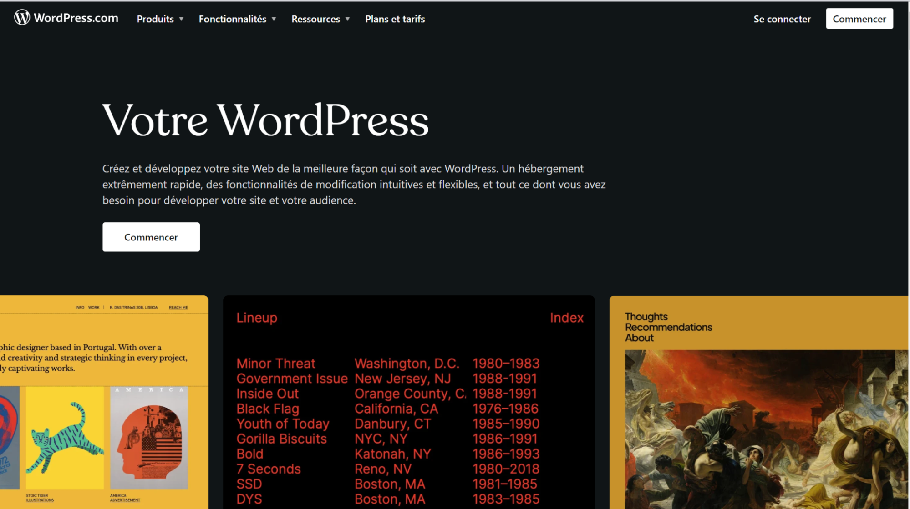
Task: Click the 1980–2018 years text
Action: tap(506, 469)
